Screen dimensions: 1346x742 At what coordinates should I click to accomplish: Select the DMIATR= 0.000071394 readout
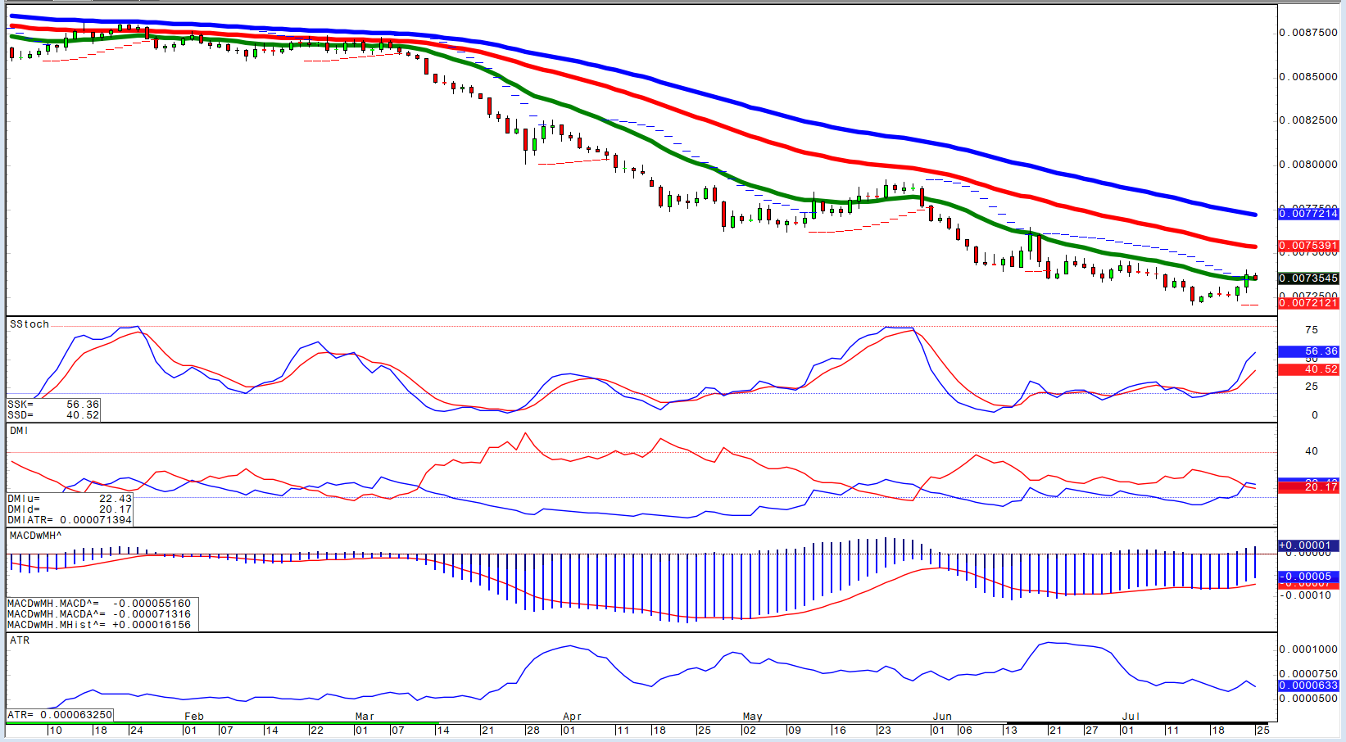tap(70, 520)
